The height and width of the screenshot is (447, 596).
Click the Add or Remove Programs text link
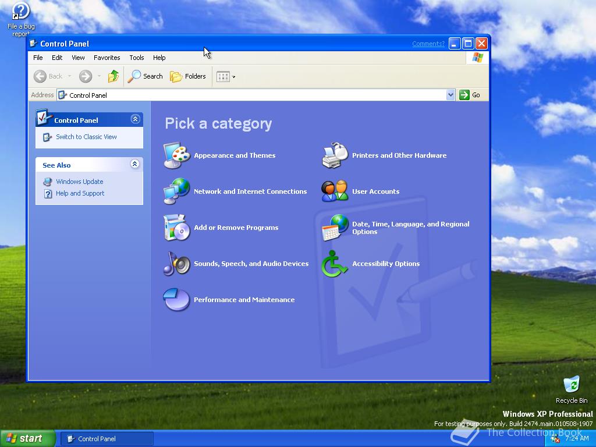(x=236, y=228)
